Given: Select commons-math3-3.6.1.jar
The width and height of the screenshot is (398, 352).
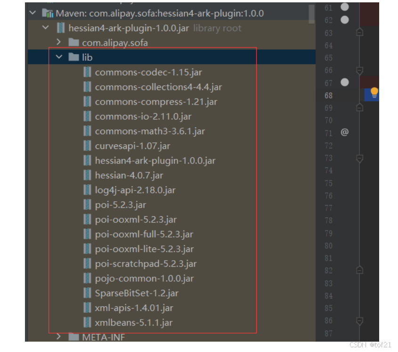Looking at the screenshot, I should (150, 131).
